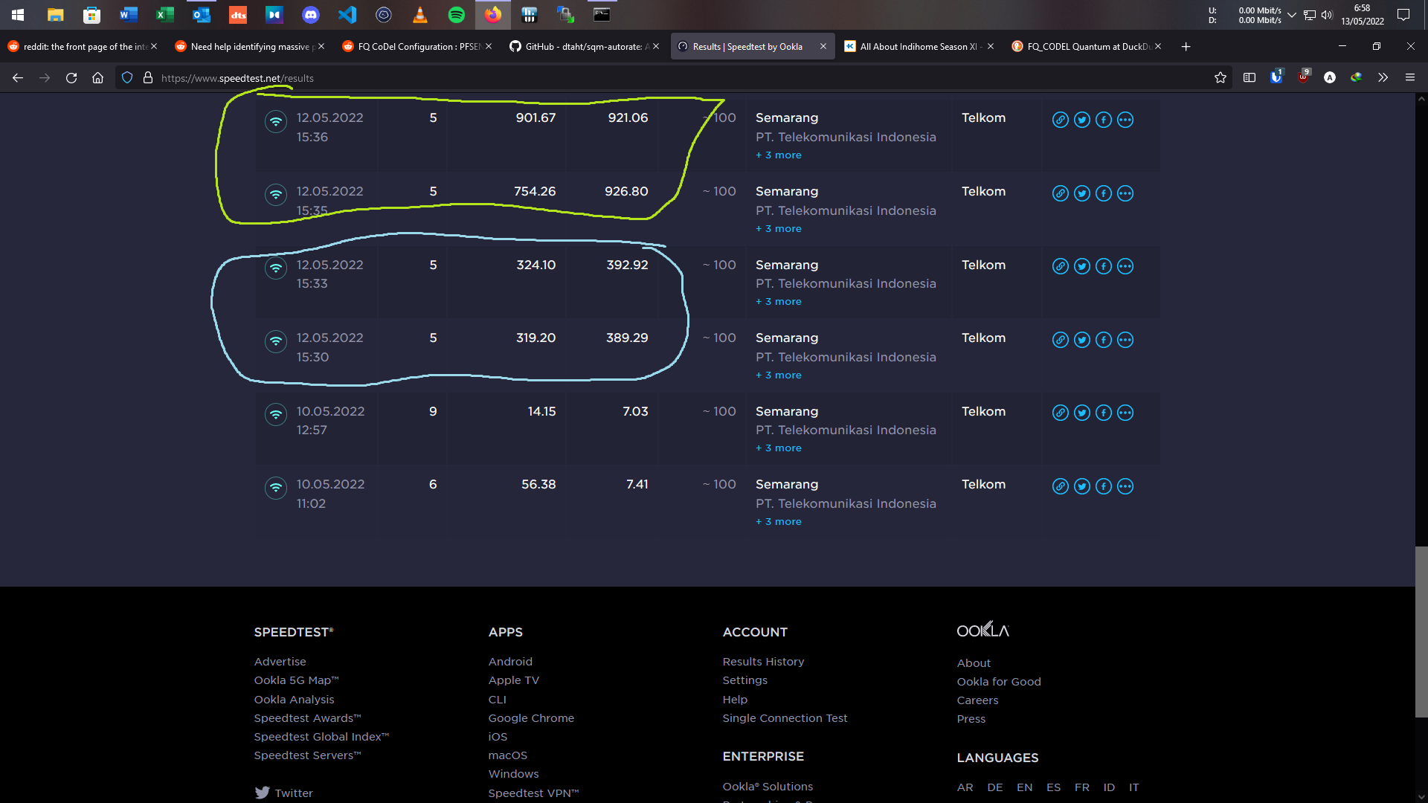The image size is (1428, 803).
Task: Open more options for 15:36 result
Action: pos(1125,120)
